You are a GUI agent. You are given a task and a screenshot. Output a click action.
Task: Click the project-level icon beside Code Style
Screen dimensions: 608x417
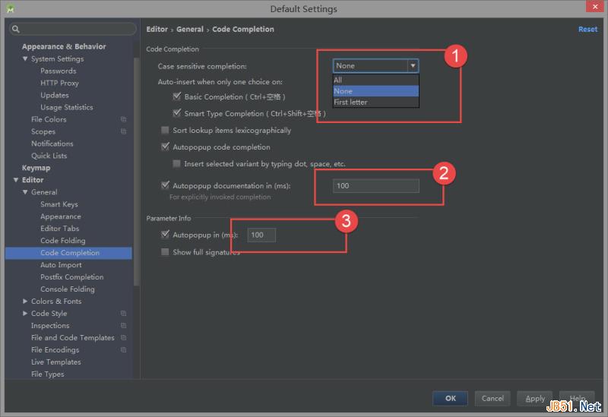click(x=123, y=313)
